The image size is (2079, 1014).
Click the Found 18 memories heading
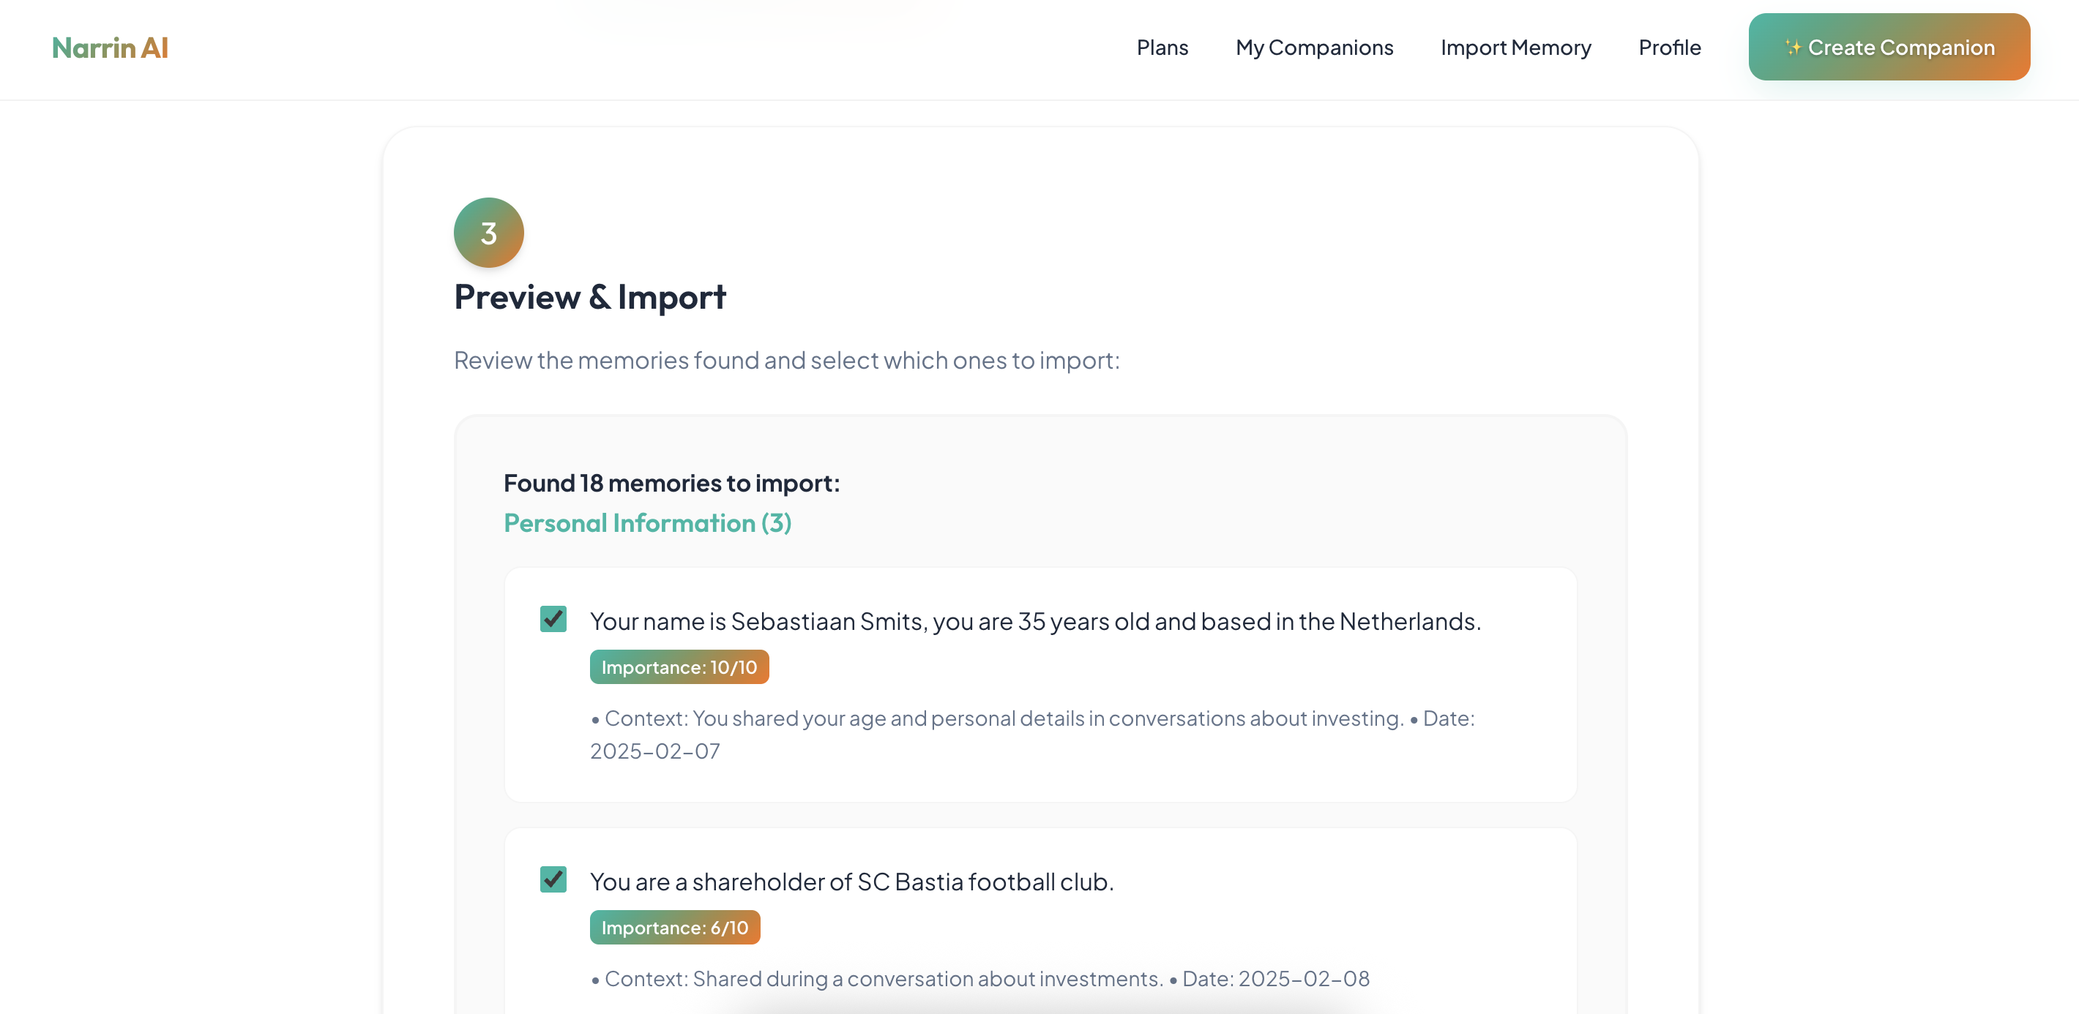671,482
